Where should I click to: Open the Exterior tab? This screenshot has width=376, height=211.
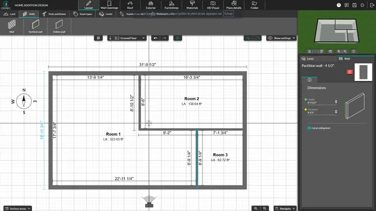150,5
